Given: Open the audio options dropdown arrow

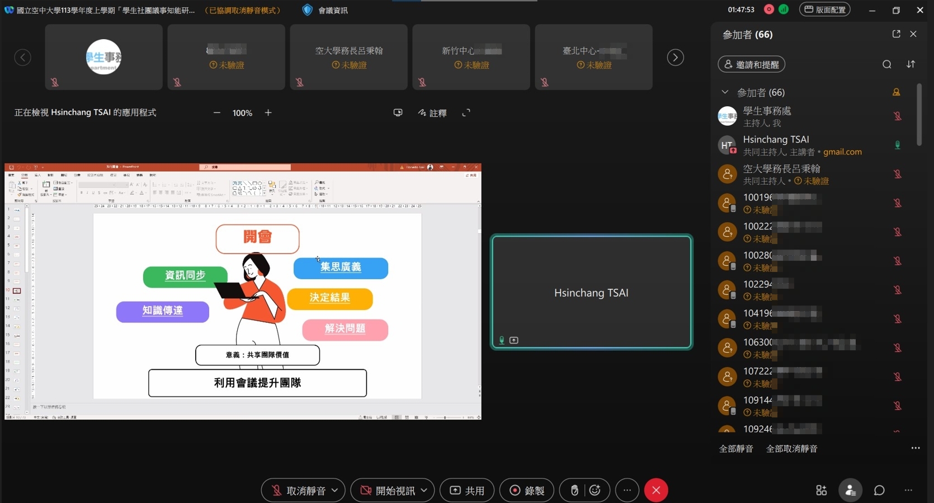Looking at the screenshot, I should pyautogui.click(x=335, y=491).
